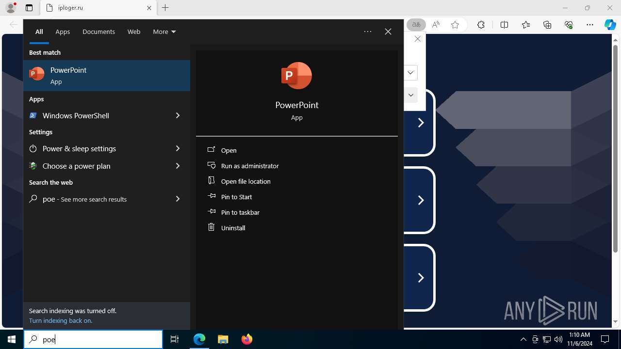Viewport: 621px width, 349px height.
Task: Open PowerPoint best match result
Action: tap(107, 76)
